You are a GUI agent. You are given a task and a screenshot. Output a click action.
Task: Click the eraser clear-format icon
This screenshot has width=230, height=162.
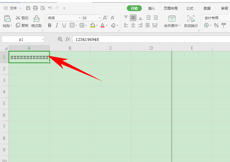[113, 25]
